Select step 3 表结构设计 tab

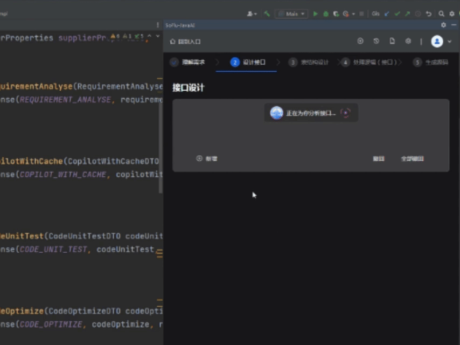[x=309, y=62]
